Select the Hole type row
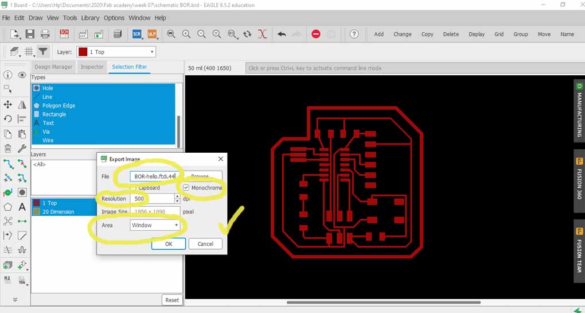 103,88
